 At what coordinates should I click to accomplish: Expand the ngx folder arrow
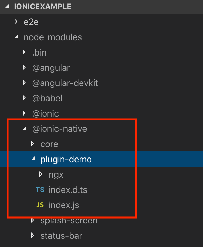coord(41,174)
